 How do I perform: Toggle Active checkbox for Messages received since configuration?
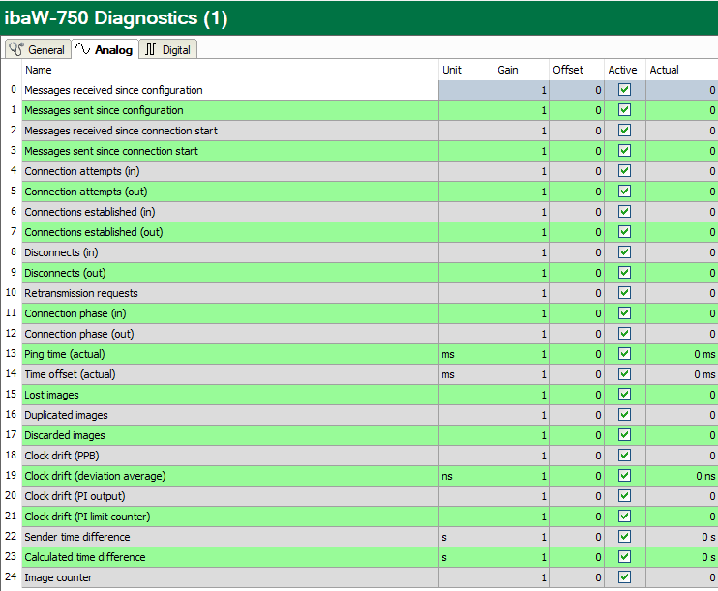tap(624, 90)
